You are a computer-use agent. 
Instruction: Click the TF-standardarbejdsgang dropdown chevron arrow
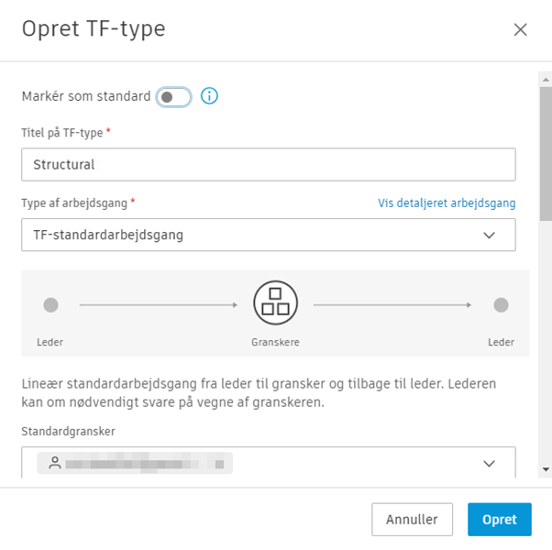489,235
